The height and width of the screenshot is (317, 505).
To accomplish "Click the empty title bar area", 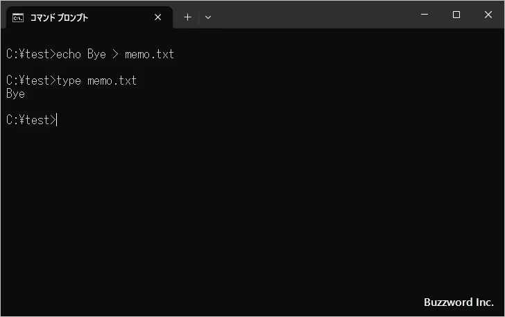I will pyautogui.click(x=312, y=15).
